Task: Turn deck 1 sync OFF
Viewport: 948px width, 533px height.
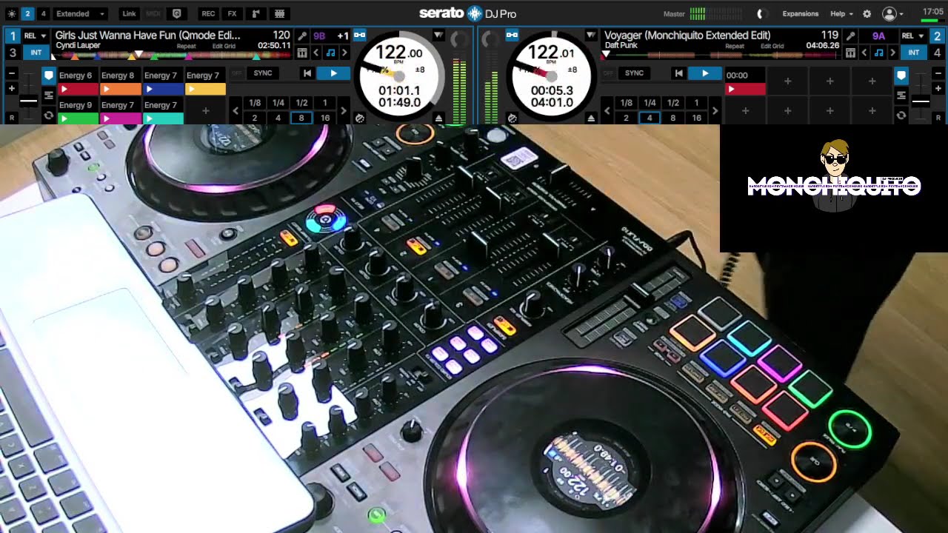Action: 237,73
